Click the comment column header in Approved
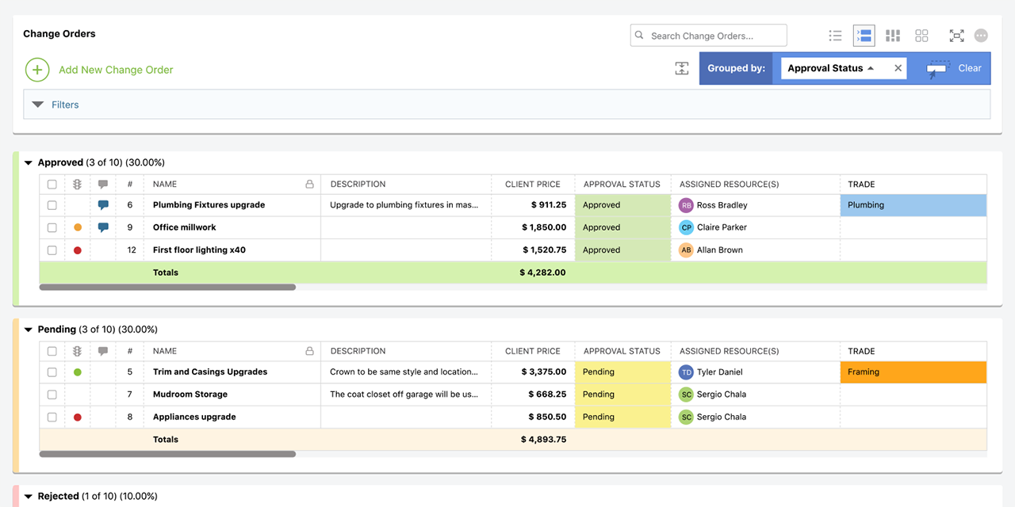Image resolution: width=1015 pixels, height=507 pixels. (103, 185)
